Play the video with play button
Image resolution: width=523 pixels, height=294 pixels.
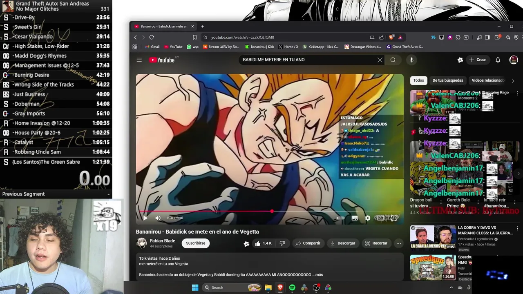(x=145, y=218)
